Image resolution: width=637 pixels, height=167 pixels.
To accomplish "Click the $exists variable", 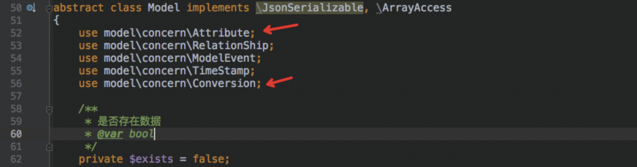I will (151, 159).
